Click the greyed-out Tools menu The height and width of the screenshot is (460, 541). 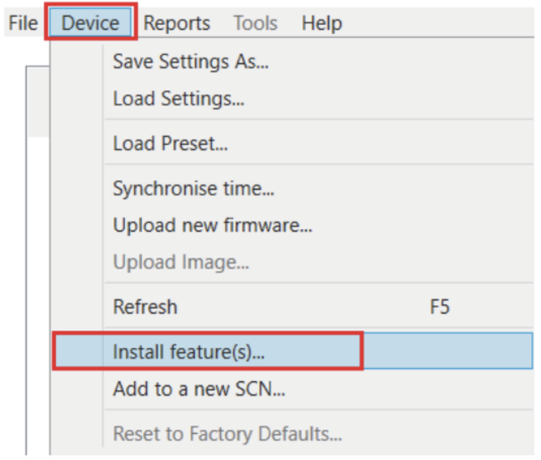(256, 23)
